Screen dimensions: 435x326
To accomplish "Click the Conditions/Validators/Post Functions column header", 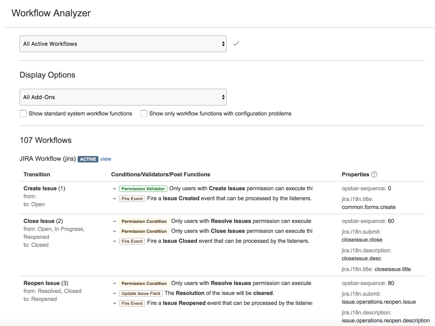I will 161,175.
